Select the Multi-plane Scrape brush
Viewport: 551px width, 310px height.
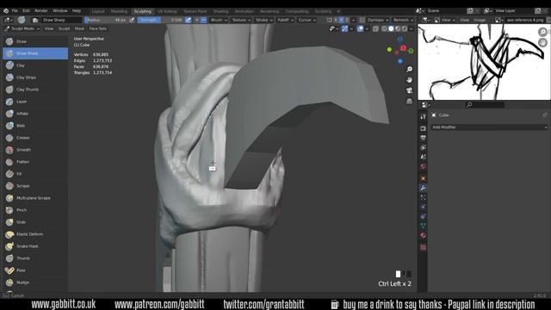pyautogui.click(x=34, y=198)
